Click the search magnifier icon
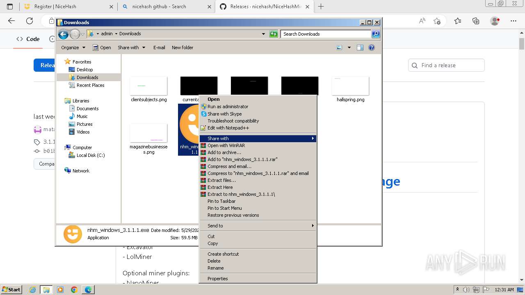525x295 pixels. [x=376, y=34]
